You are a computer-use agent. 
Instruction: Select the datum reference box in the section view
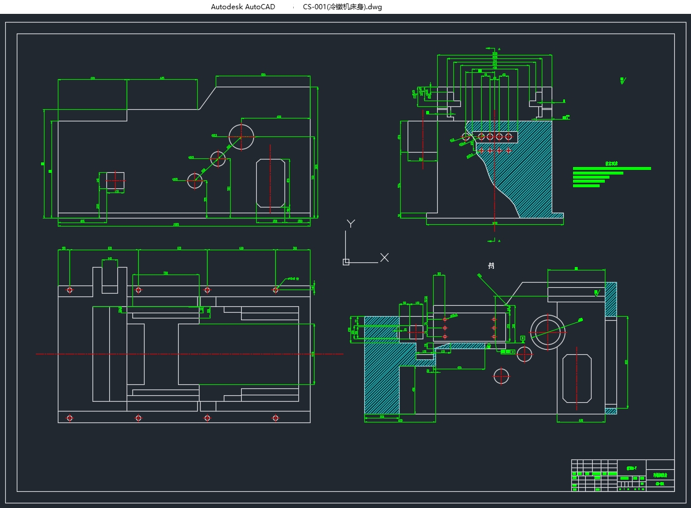[523, 338]
